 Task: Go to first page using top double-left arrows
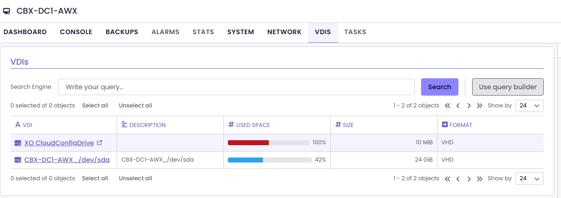447,106
